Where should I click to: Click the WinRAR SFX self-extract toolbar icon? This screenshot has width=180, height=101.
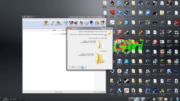coord(46,23)
